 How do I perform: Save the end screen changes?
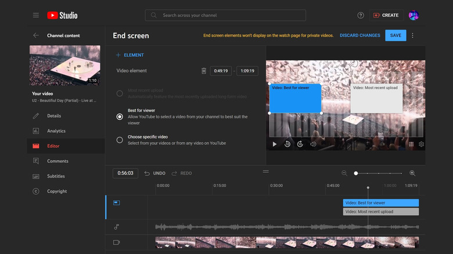click(396, 35)
